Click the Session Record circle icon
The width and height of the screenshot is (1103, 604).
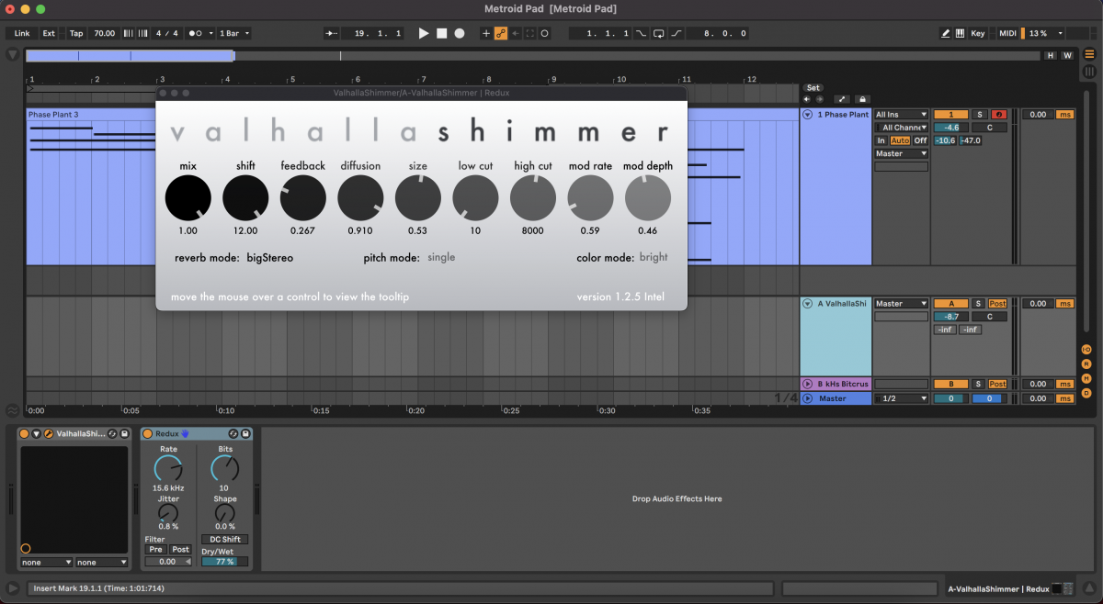(x=545, y=33)
